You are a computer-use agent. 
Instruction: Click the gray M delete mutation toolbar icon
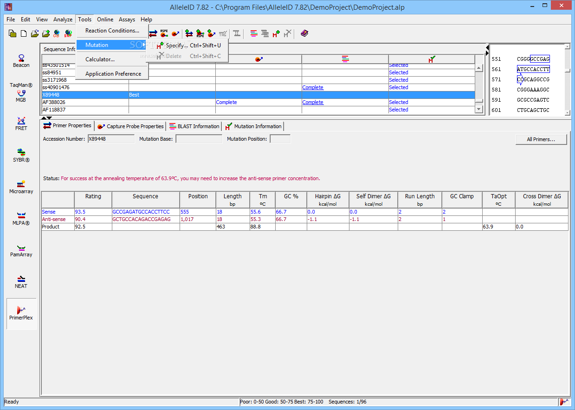pos(288,33)
